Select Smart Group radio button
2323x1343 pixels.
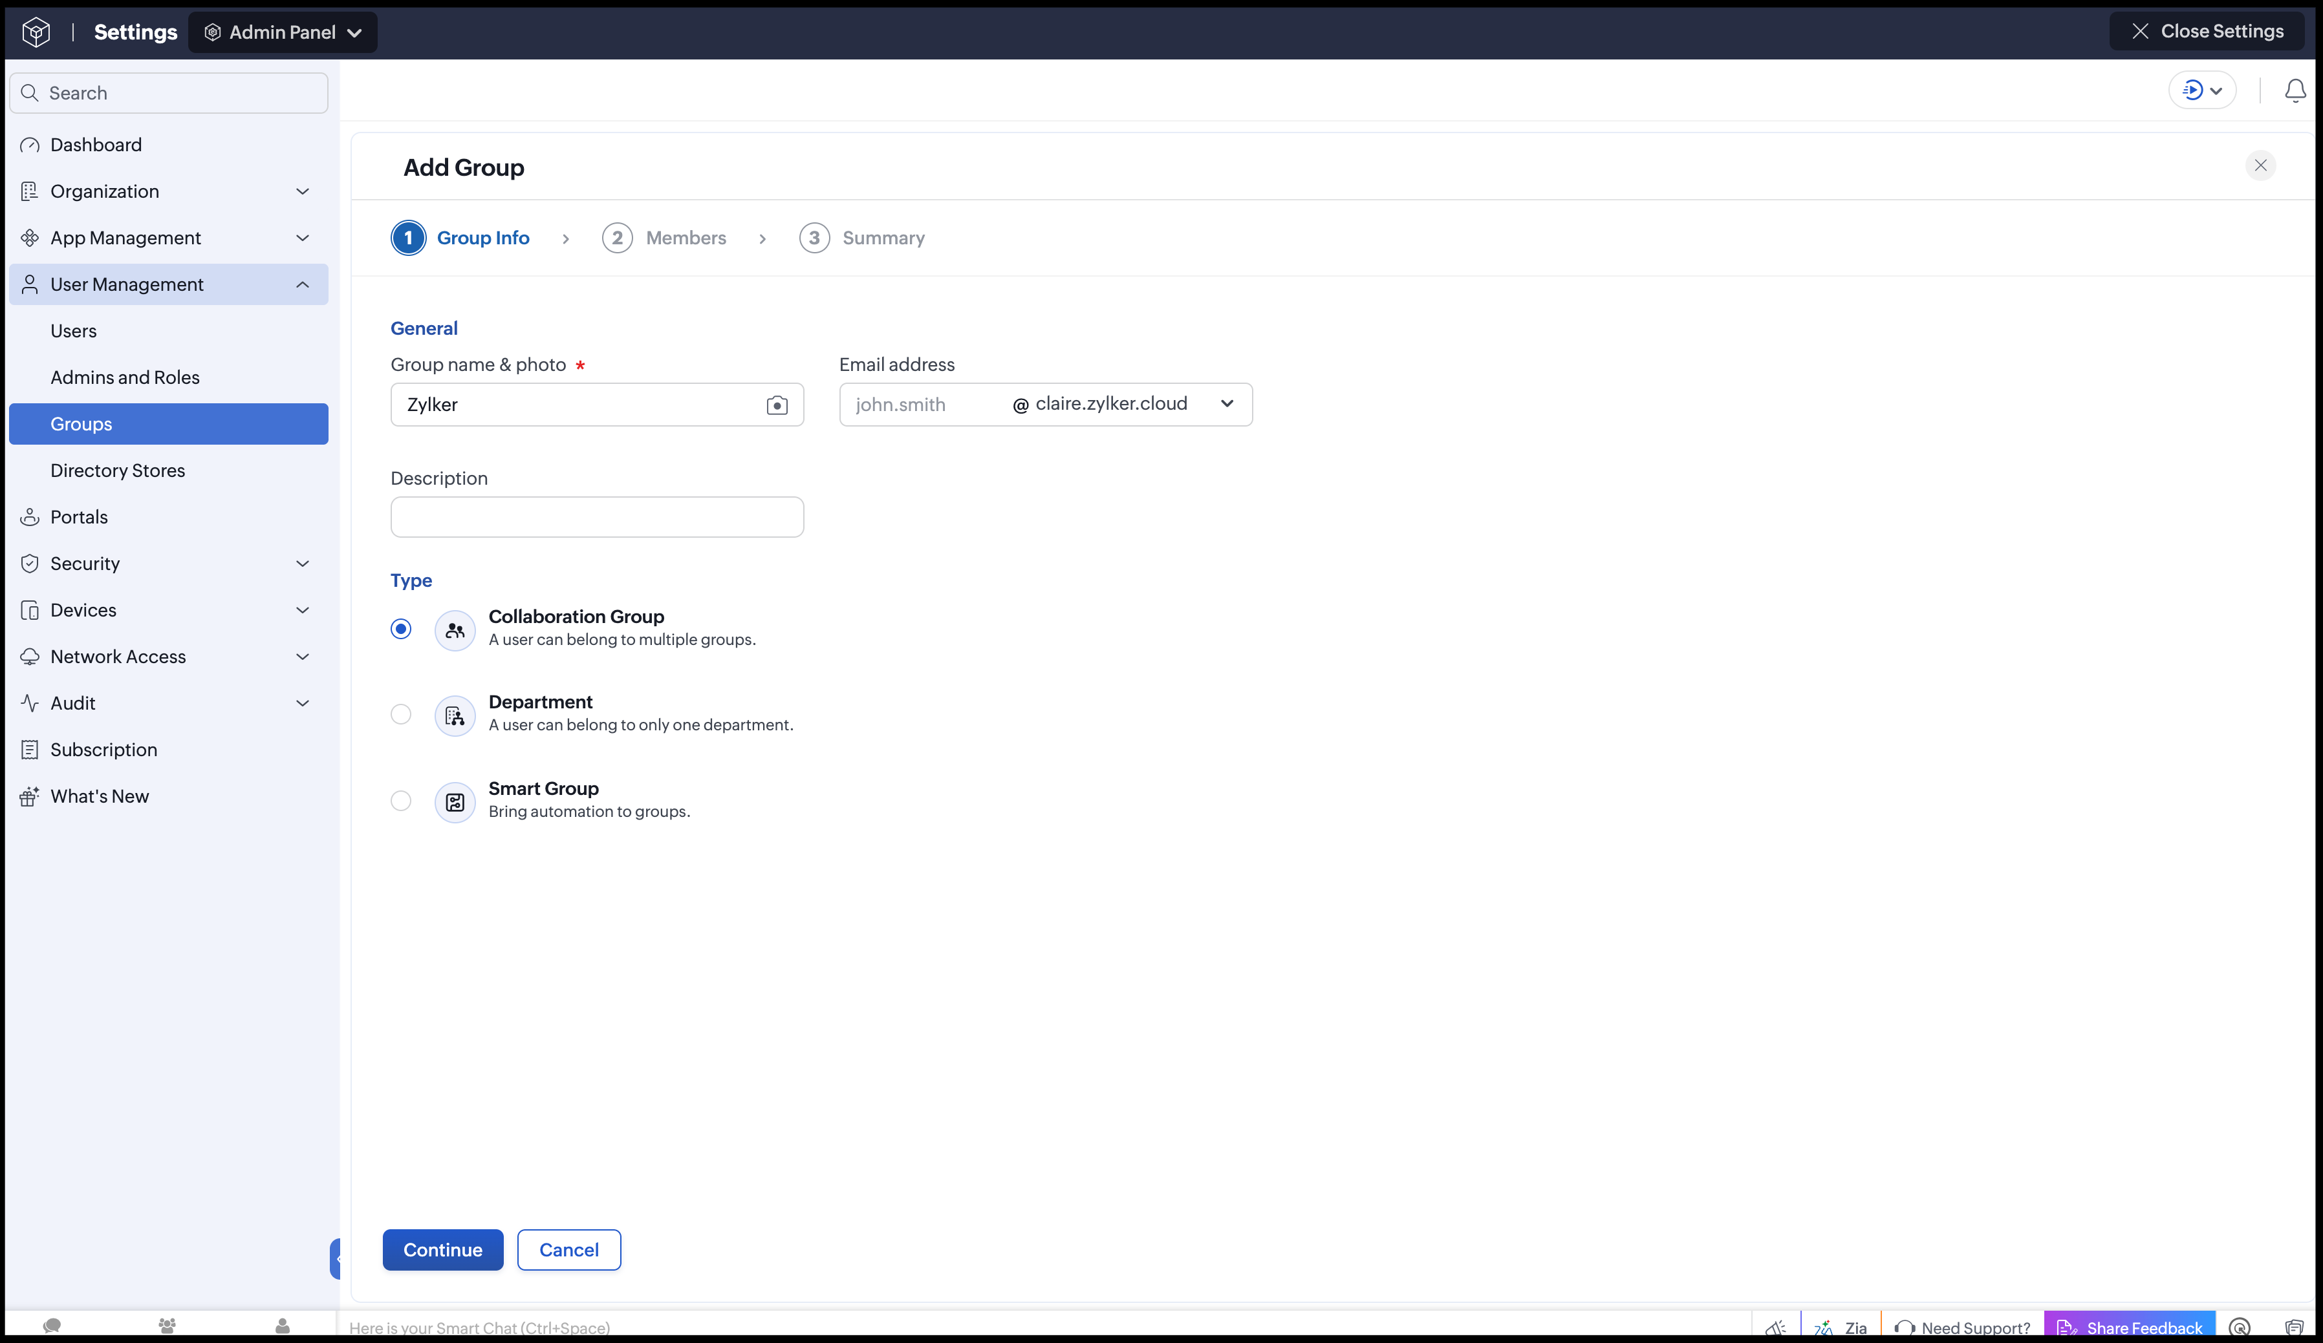point(401,801)
